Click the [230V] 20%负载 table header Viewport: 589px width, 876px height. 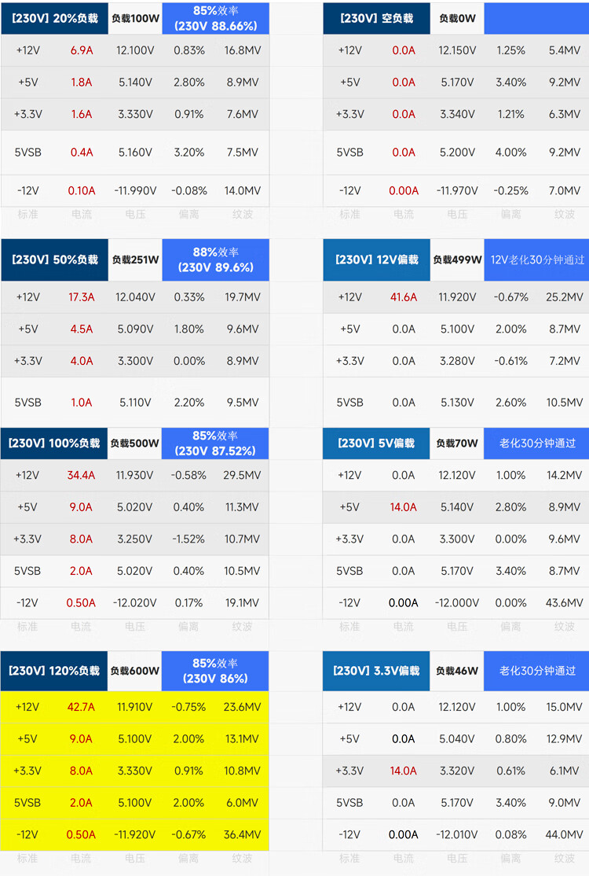[54, 18]
